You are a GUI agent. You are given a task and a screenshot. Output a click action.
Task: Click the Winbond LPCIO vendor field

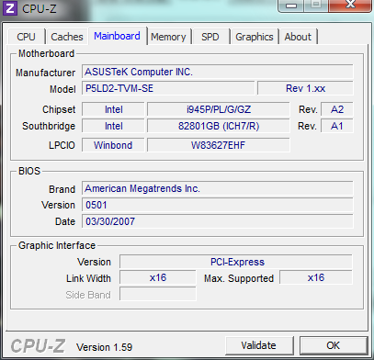[113, 145]
